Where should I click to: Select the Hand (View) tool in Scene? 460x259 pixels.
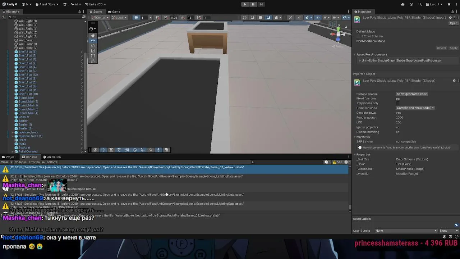[93, 35]
